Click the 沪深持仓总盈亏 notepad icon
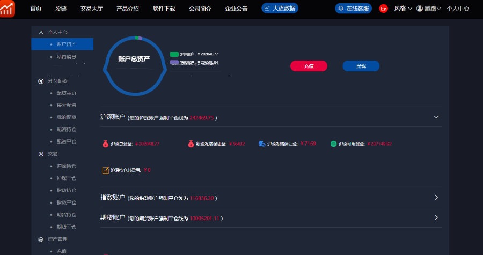 point(105,170)
